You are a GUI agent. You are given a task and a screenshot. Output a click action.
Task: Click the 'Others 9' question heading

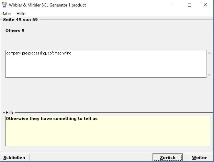[x=15, y=30]
